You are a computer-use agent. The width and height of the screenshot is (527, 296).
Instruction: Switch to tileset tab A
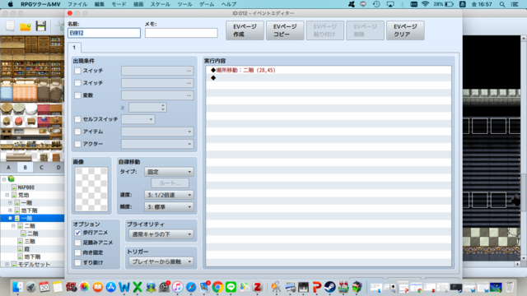click(8, 167)
